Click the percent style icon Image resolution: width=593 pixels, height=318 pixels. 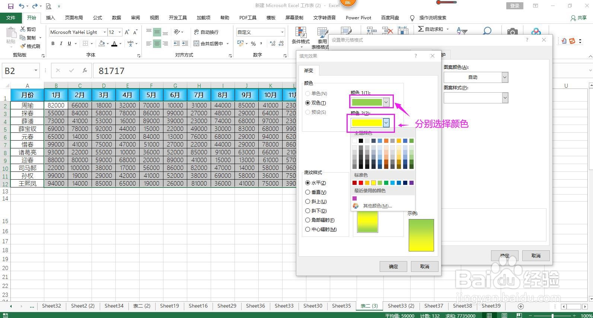(253, 44)
